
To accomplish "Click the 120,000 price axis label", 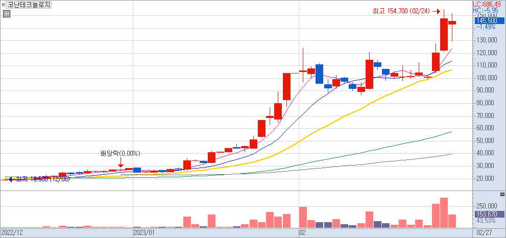I will click(x=486, y=53).
